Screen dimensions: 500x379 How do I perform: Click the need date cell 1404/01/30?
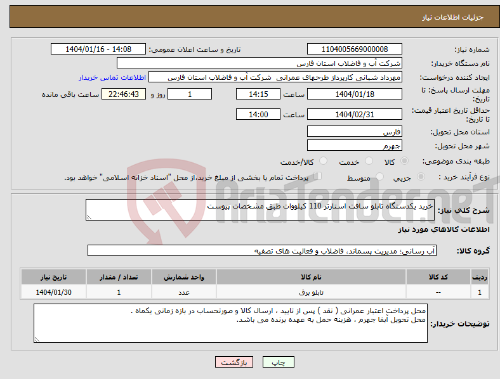pyautogui.click(x=53, y=292)
